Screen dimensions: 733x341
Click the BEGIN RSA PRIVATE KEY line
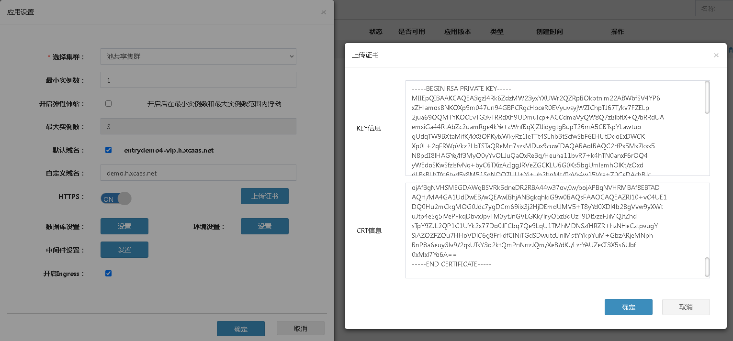coord(462,88)
